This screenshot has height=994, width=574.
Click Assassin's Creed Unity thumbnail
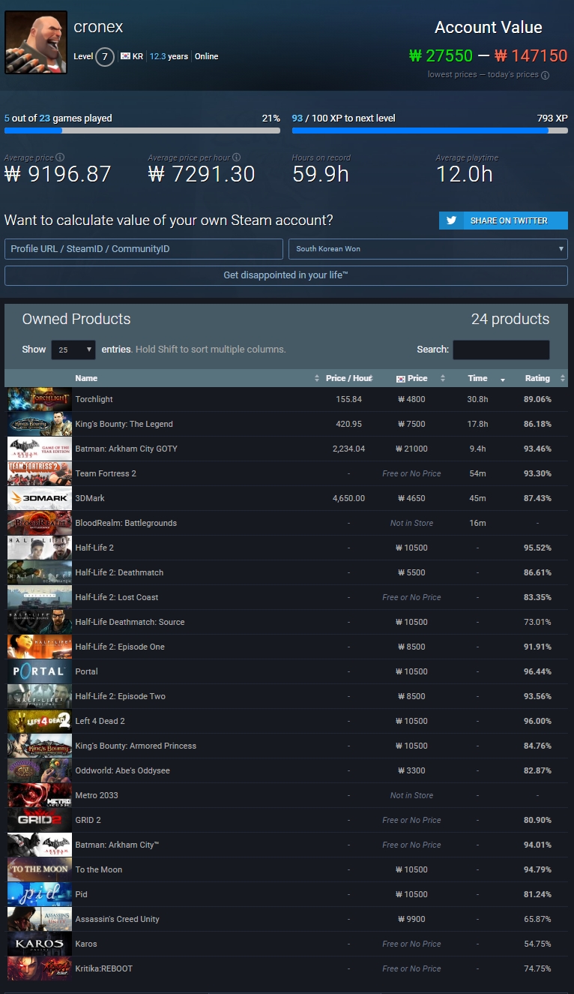coord(40,919)
